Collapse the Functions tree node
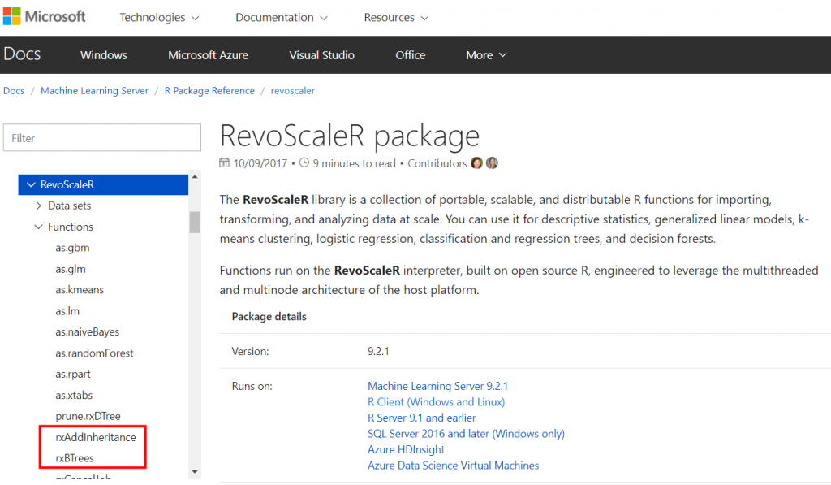 (39, 227)
